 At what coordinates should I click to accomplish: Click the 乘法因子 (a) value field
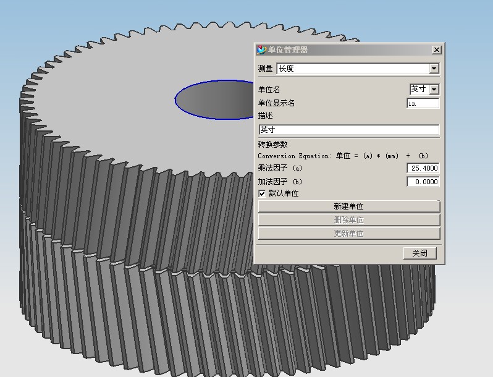point(423,168)
